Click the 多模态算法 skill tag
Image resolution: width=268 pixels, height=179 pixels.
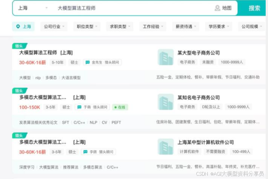[x=92, y=167]
